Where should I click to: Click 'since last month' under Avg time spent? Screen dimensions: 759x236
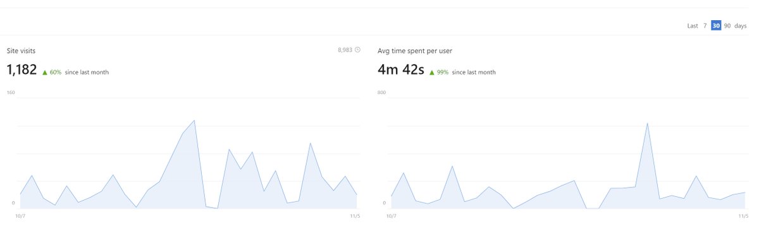[x=474, y=73]
